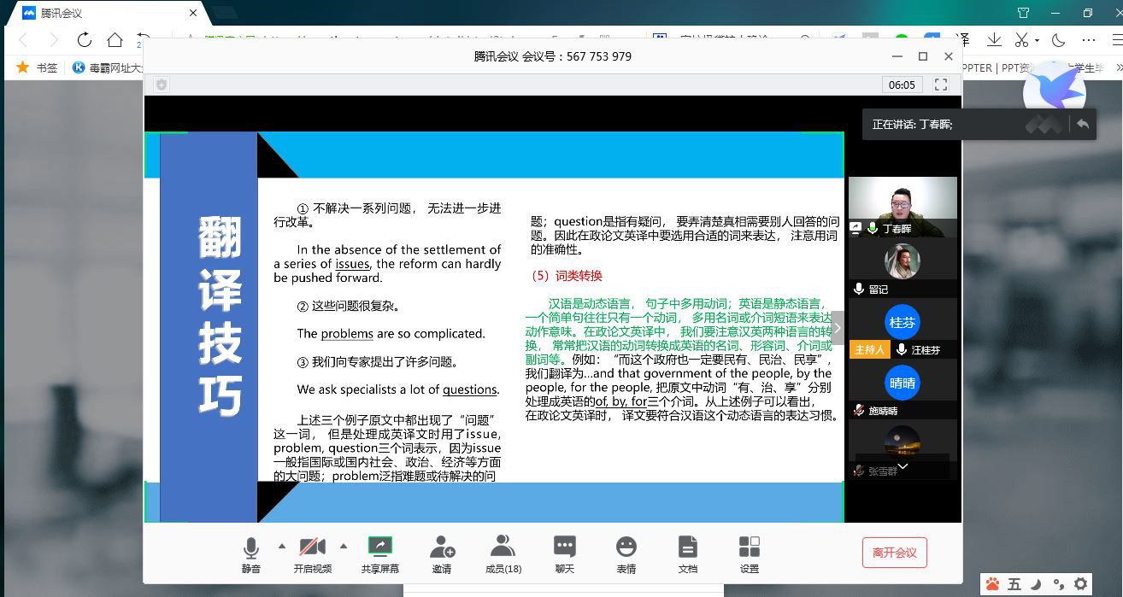Mute the microphone in meeting toolbar
1123x597 pixels.
pyautogui.click(x=250, y=553)
